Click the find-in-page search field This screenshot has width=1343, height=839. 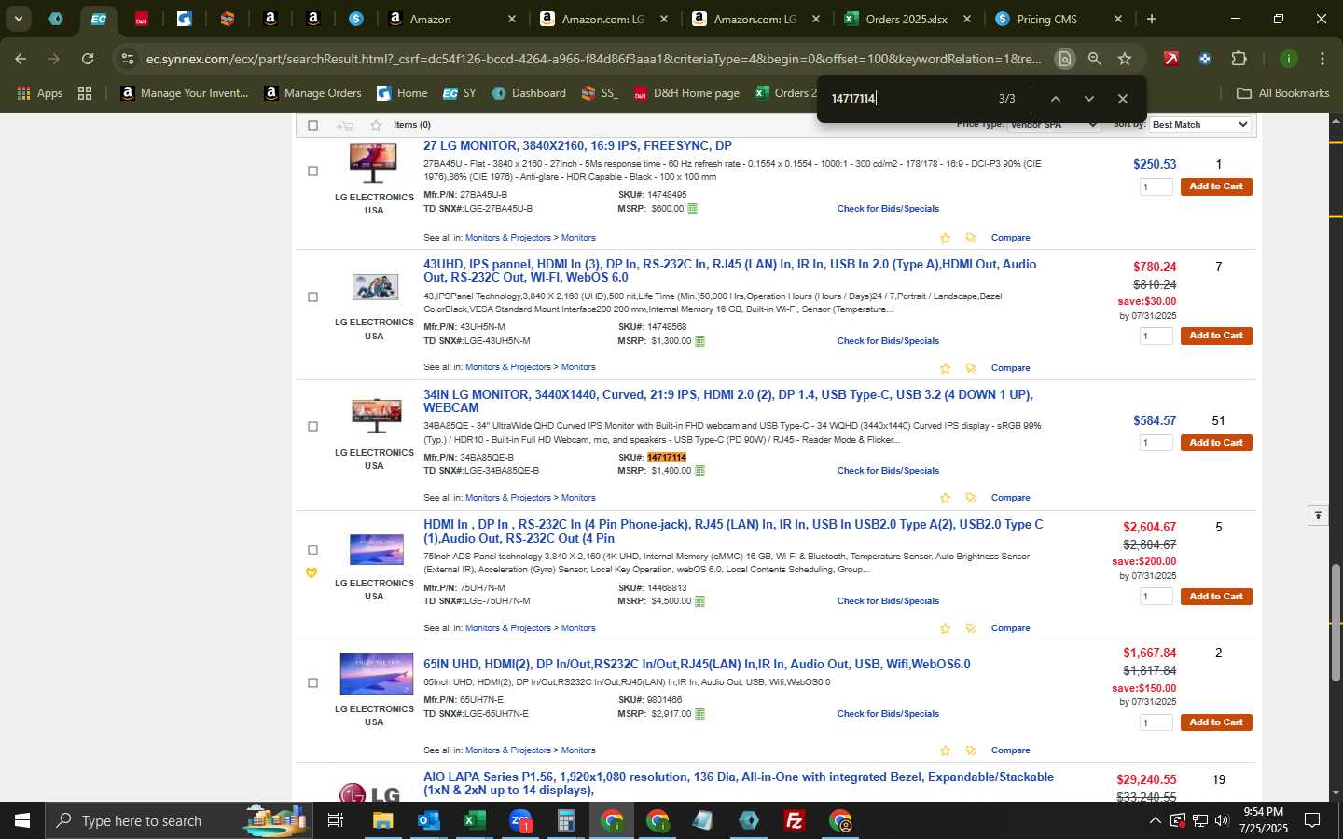[909, 99]
